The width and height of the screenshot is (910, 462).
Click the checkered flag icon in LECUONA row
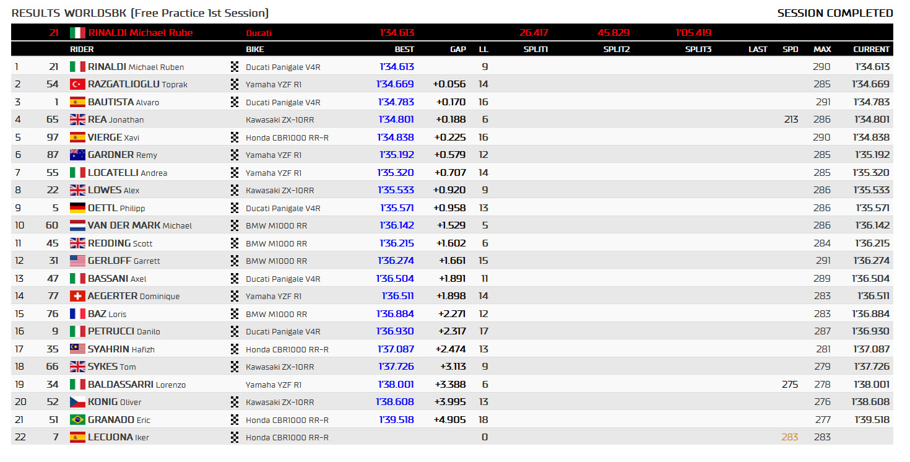click(235, 437)
